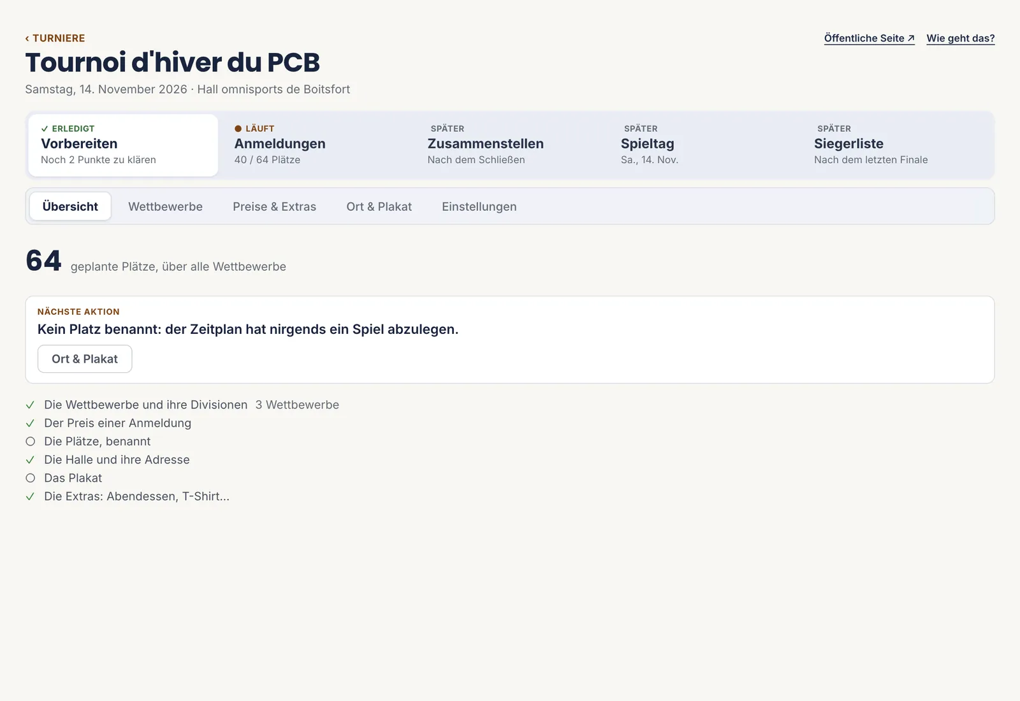Click the Tournoi d'hiver du PCB title
Viewport: 1020px width, 701px height.
(x=172, y=62)
